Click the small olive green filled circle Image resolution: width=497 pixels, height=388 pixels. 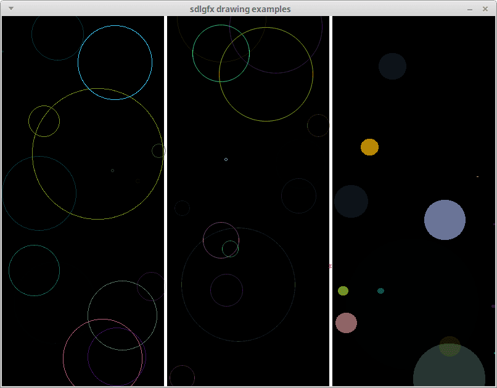[343, 291]
